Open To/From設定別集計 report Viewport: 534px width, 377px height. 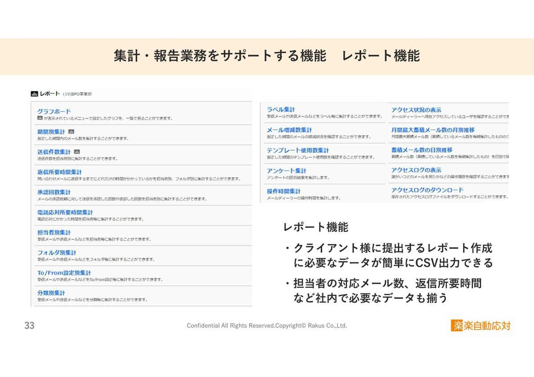(64, 273)
